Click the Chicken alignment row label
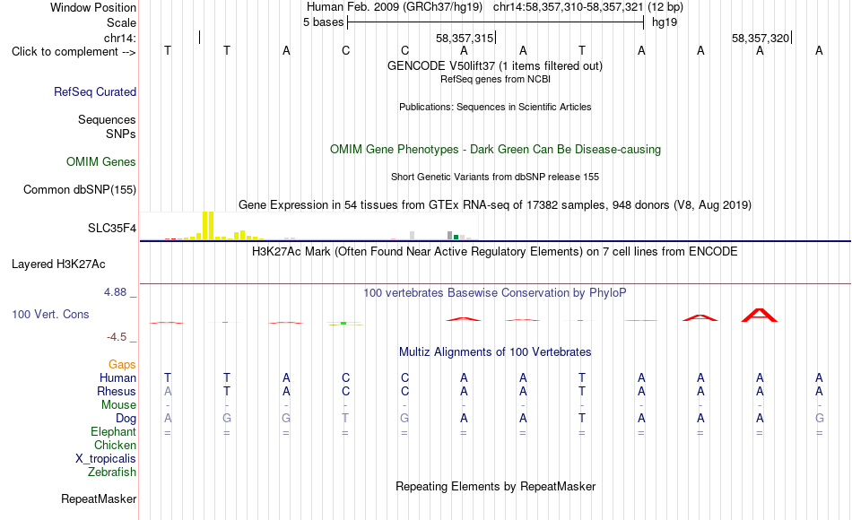852x520 pixels. 115,445
